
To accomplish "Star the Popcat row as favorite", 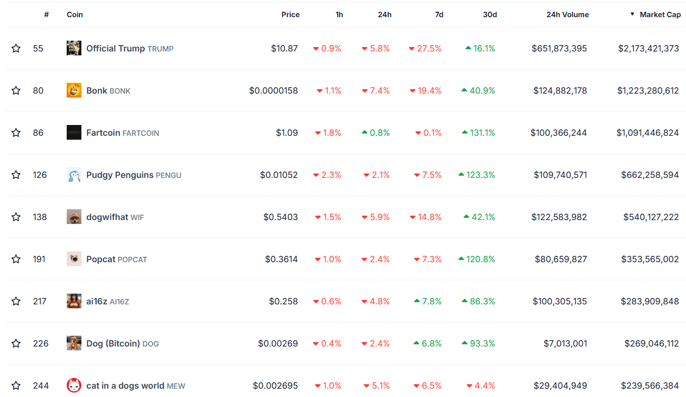I will 16,259.
